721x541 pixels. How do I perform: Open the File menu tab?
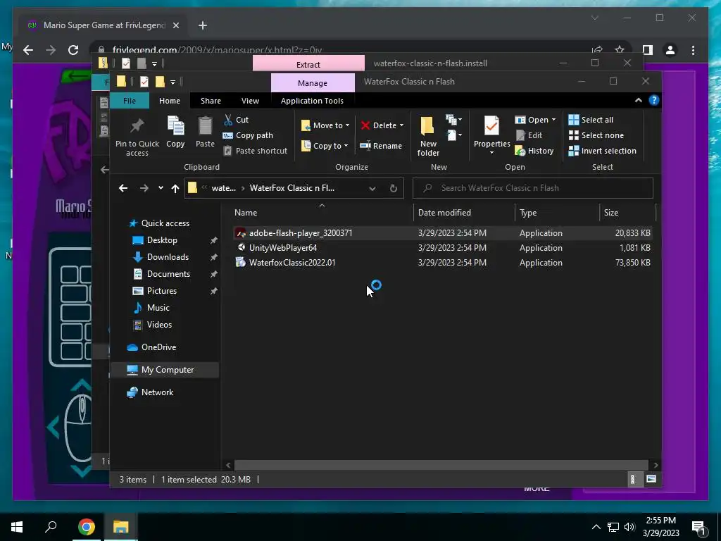tap(130, 100)
